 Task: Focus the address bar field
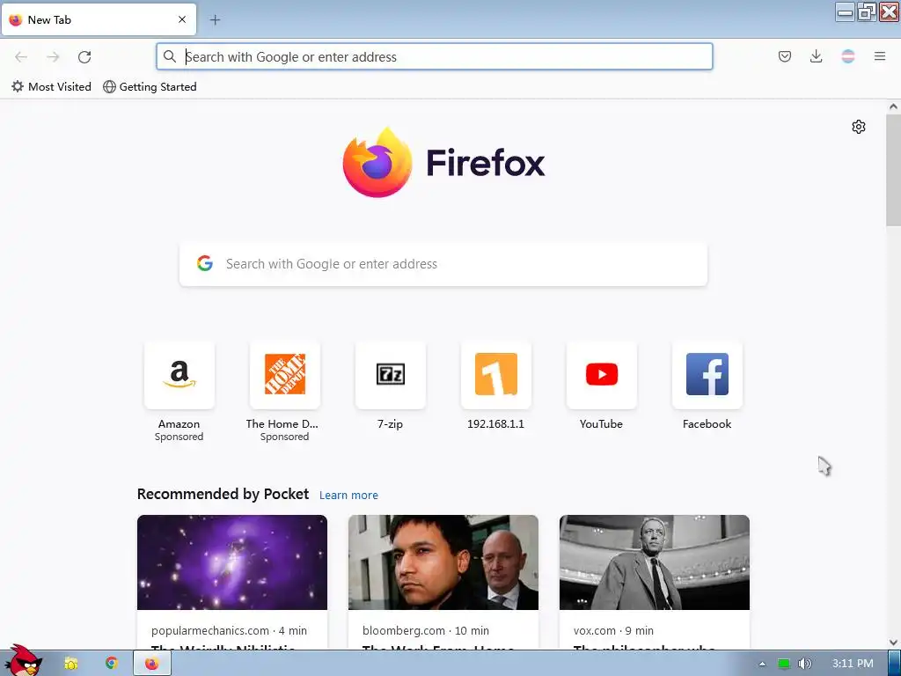pyautogui.click(x=435, y=56)
